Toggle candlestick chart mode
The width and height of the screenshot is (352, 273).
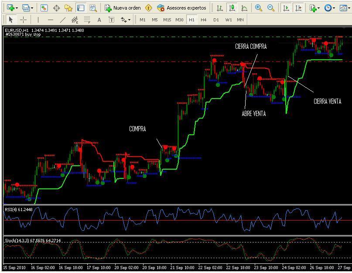click(232, 8)
